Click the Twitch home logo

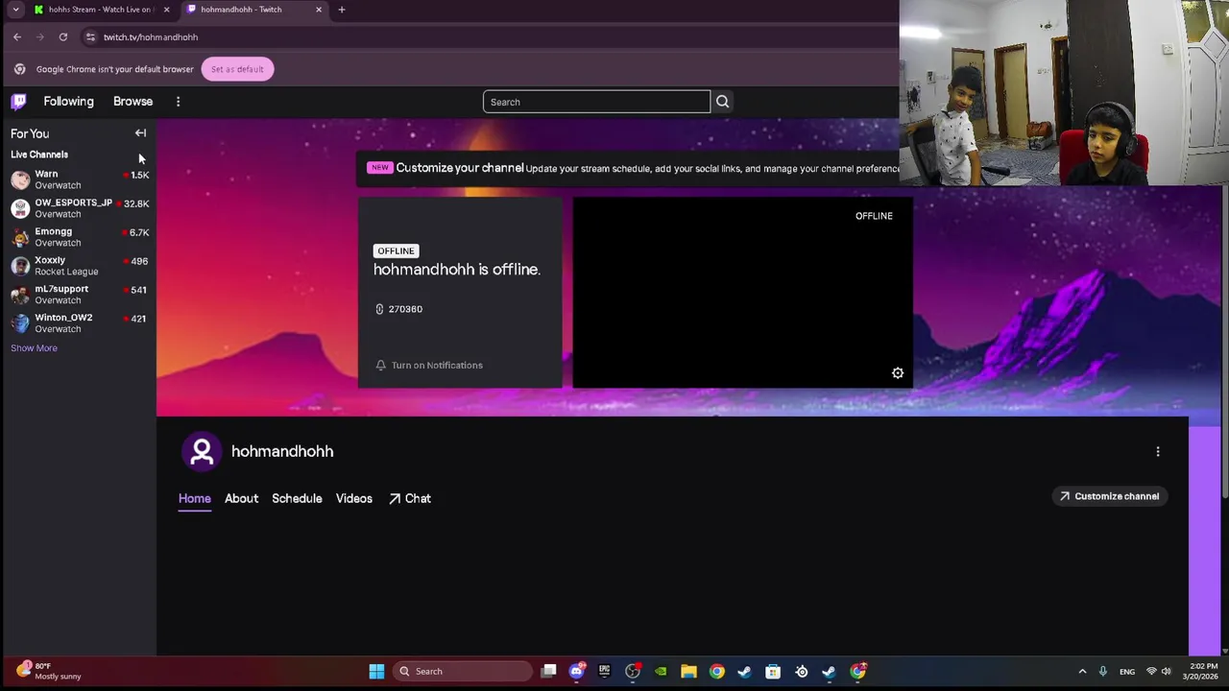tap(19, 101)
